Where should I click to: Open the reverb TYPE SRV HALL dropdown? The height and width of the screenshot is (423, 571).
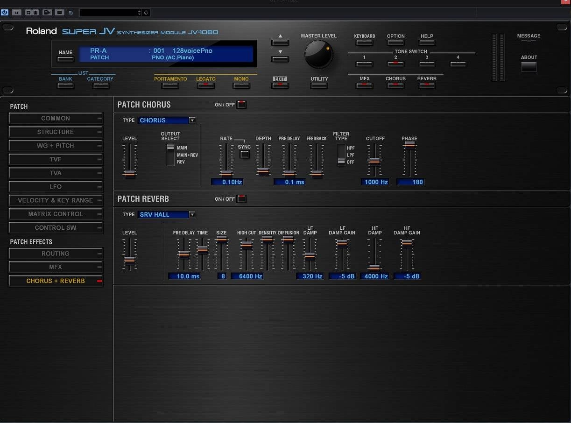click(166, 215)
